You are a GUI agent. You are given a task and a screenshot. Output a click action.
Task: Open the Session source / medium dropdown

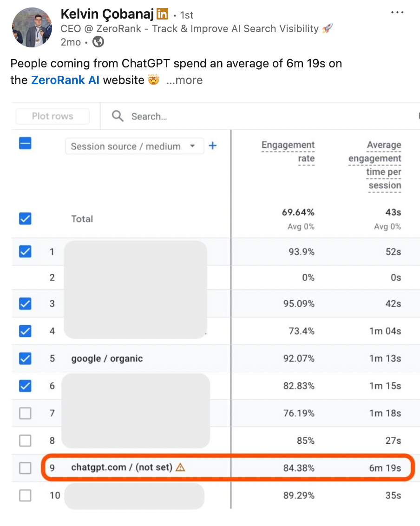click(x=135, y=146)
